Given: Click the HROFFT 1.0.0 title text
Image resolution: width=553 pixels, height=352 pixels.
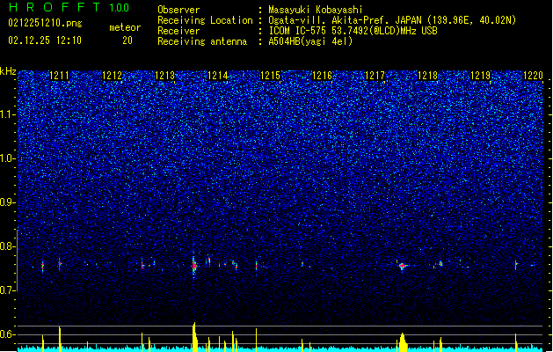Looking at the screenshot, I should point(69,7).
